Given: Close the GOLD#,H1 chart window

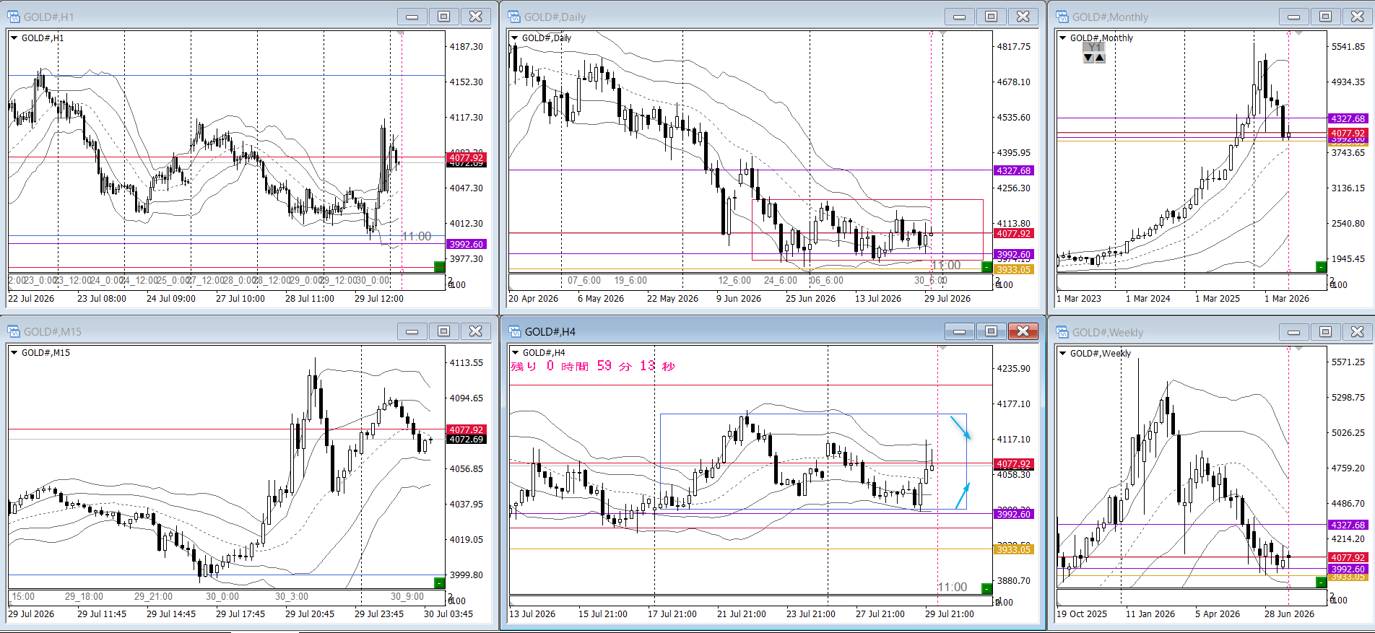Looking at the screenshot, I should 475,17.
